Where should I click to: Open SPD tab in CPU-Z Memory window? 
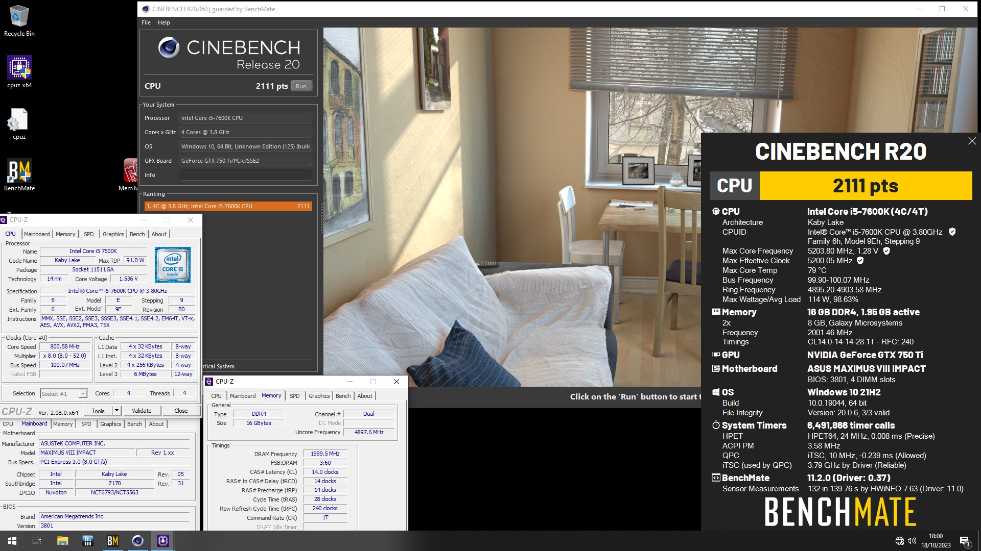(x=295, y=396)
